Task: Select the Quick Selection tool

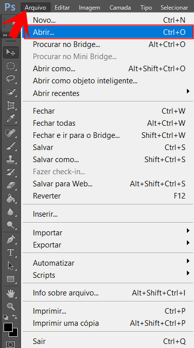Action: pos(11,92)
